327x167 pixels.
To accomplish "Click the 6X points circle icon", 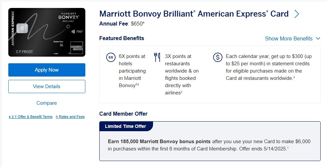I will tap(111, 57).
